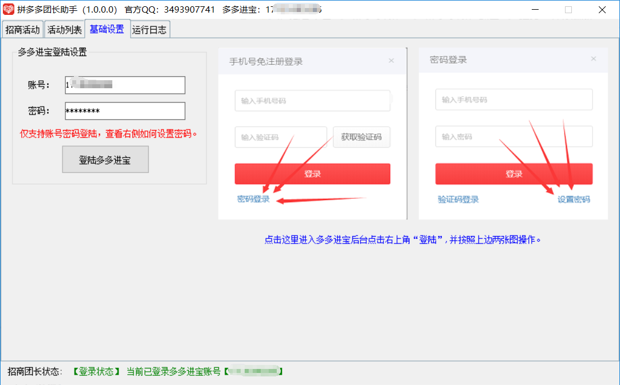Click the red 登录 button in 手机号免注册登录 panel
Image resolution: width=620 pixels, height=385 pixels.
point(312,174)
